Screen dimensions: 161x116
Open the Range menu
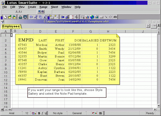click(44, 7)
